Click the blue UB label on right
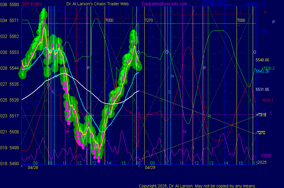The height and width of the screenshot is (188, 284). [264, 31]
